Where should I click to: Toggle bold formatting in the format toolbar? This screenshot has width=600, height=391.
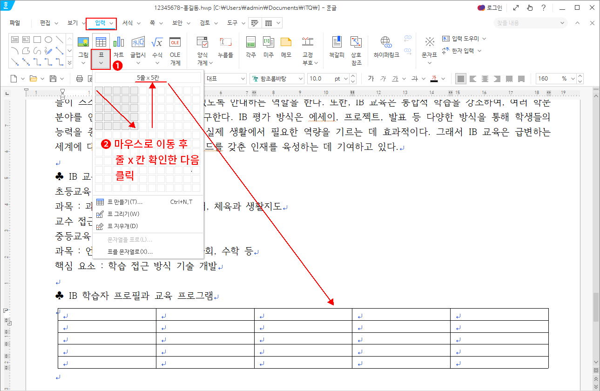[x=371, y=79]
